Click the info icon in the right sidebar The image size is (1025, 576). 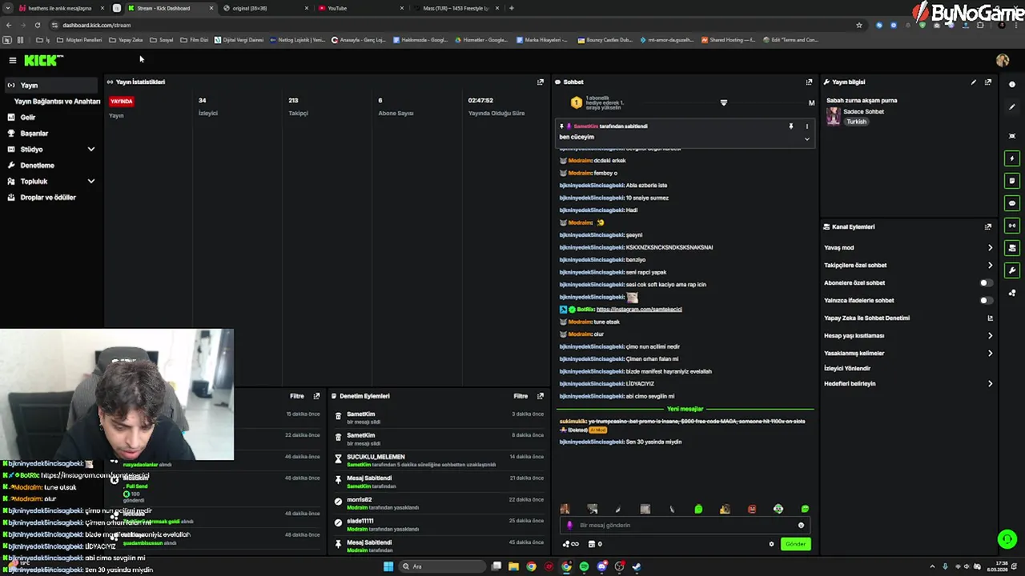[1012, 84]
